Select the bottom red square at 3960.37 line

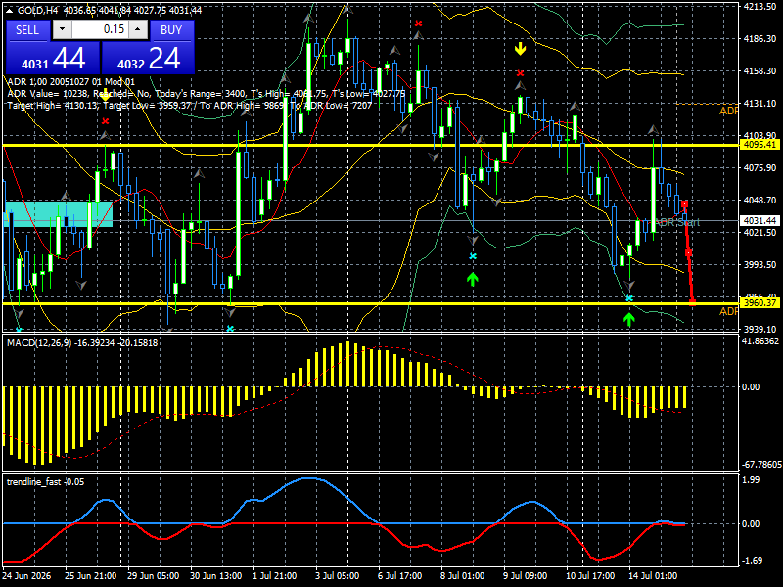click(693, 301)
